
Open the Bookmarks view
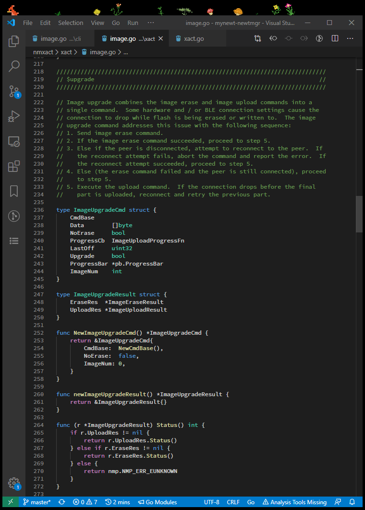(13, 191)
